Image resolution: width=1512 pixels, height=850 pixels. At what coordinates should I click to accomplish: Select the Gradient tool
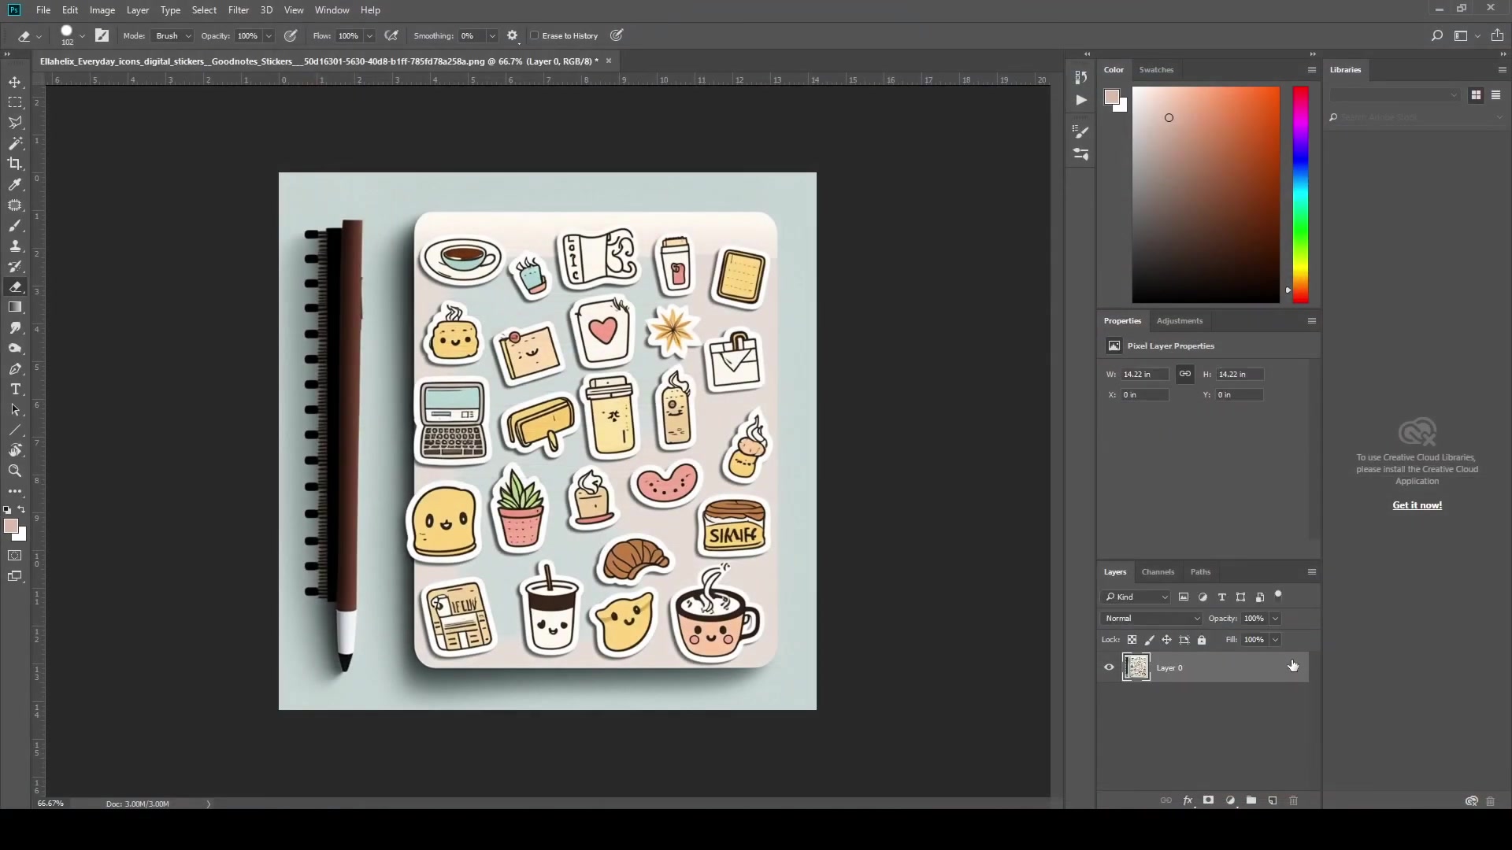pos(15,307)
